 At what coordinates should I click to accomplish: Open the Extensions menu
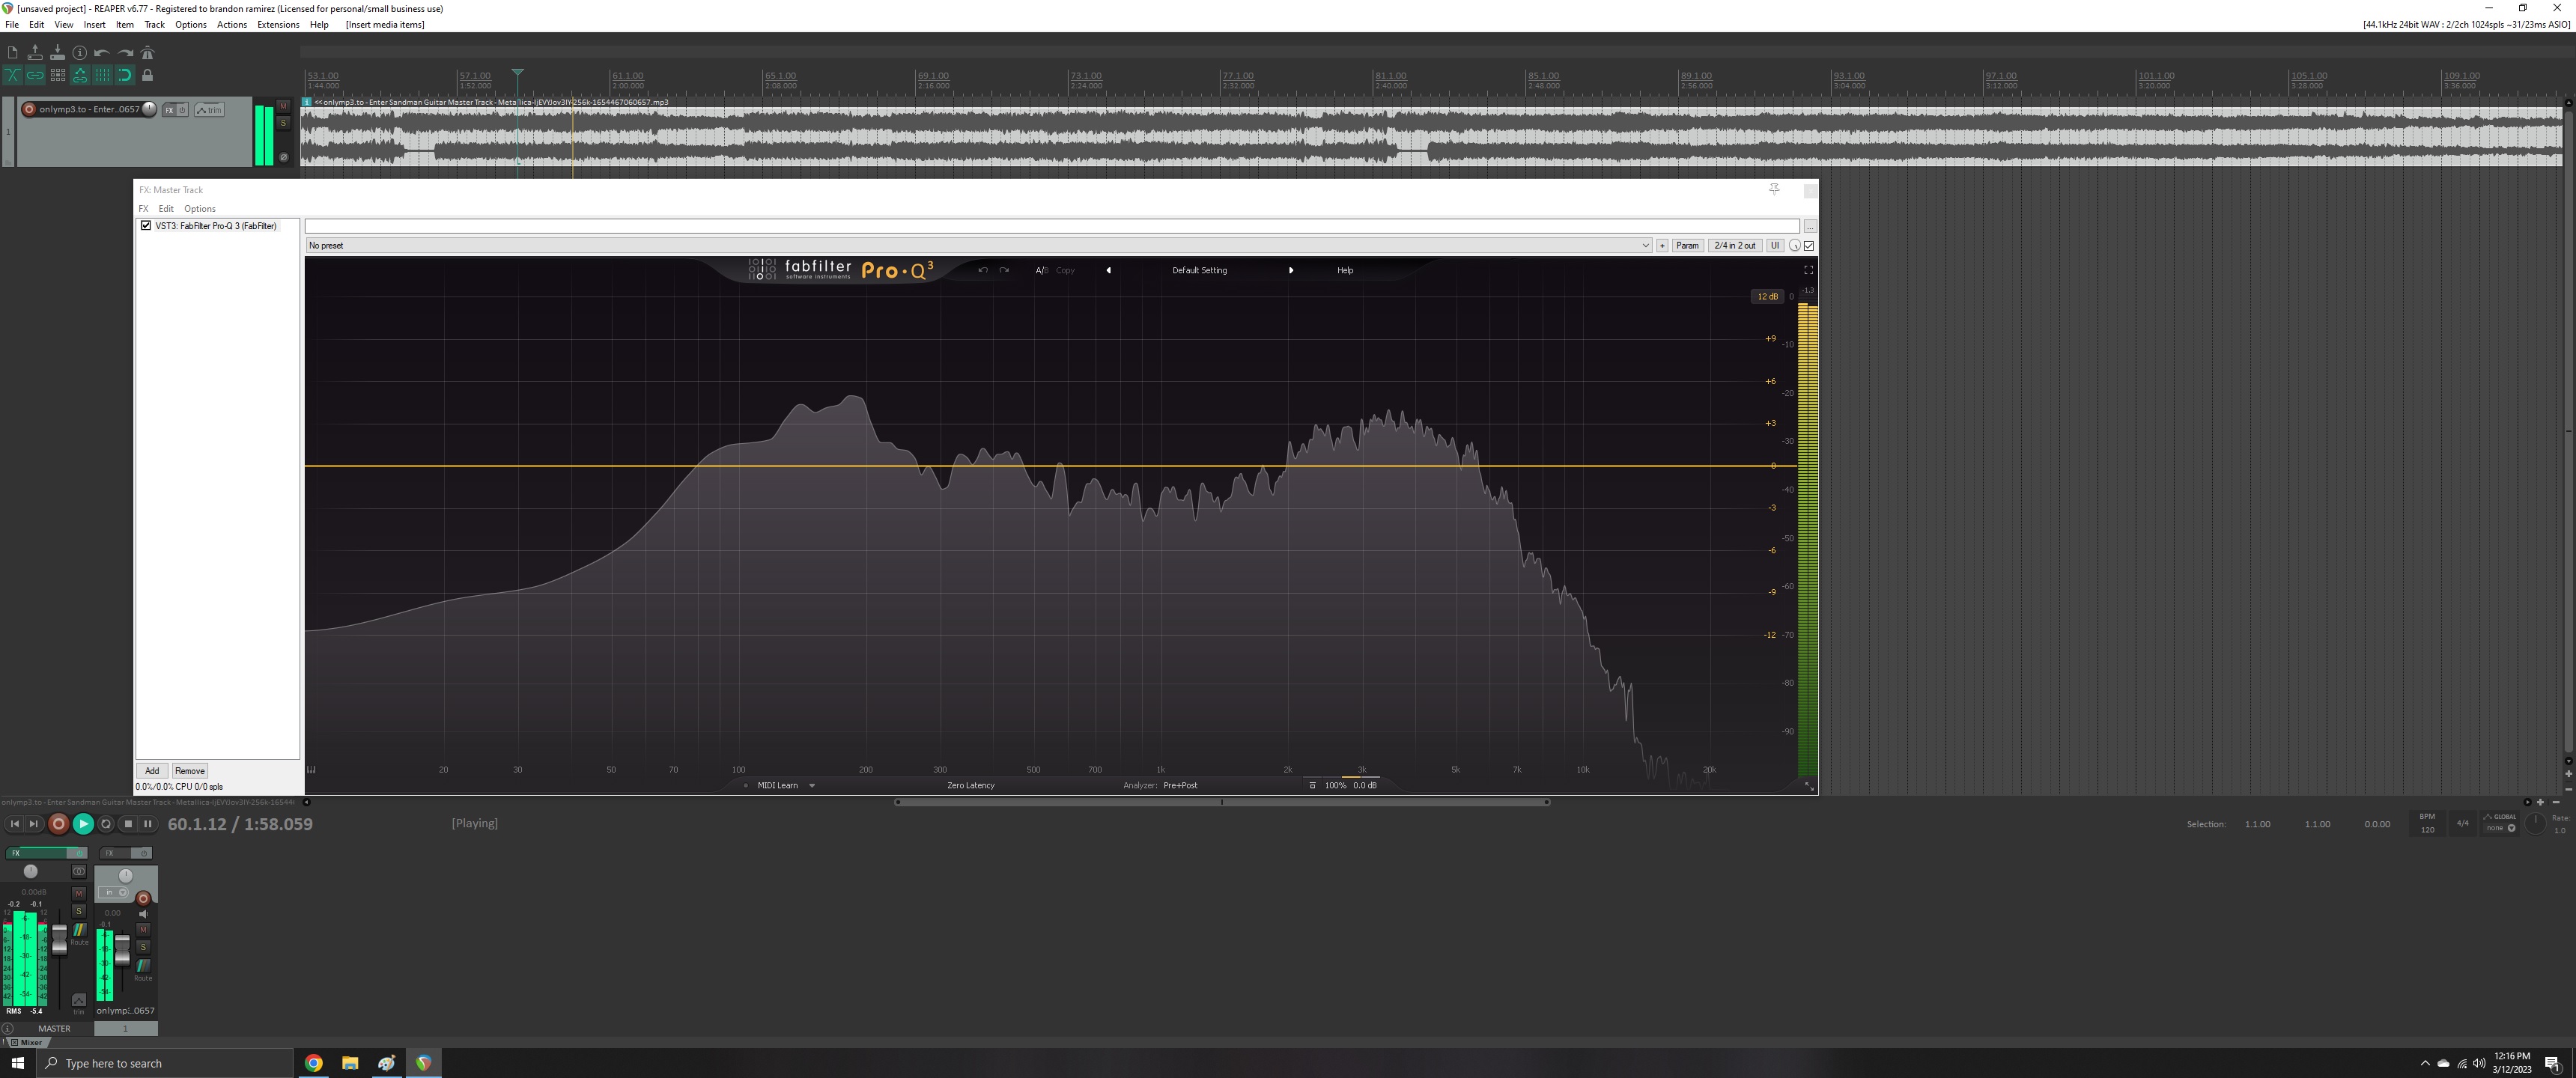click(278, 24)
